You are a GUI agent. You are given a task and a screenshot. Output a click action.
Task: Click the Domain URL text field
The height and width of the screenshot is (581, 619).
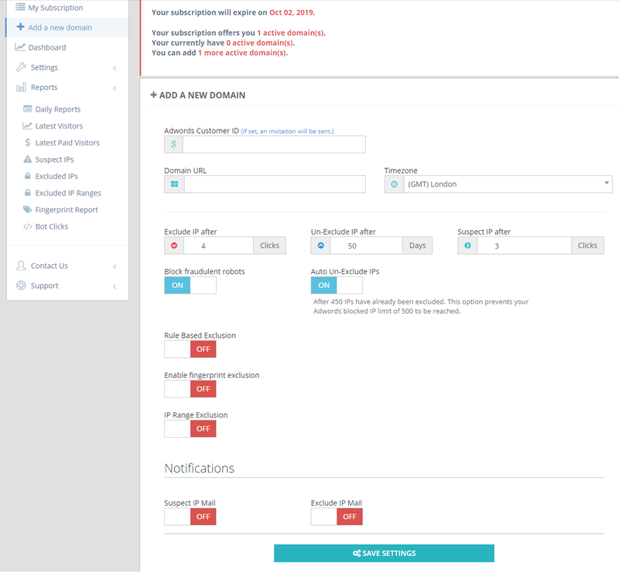[274, 184]
